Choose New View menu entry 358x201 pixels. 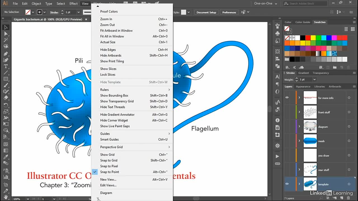(x=132, y=180)
